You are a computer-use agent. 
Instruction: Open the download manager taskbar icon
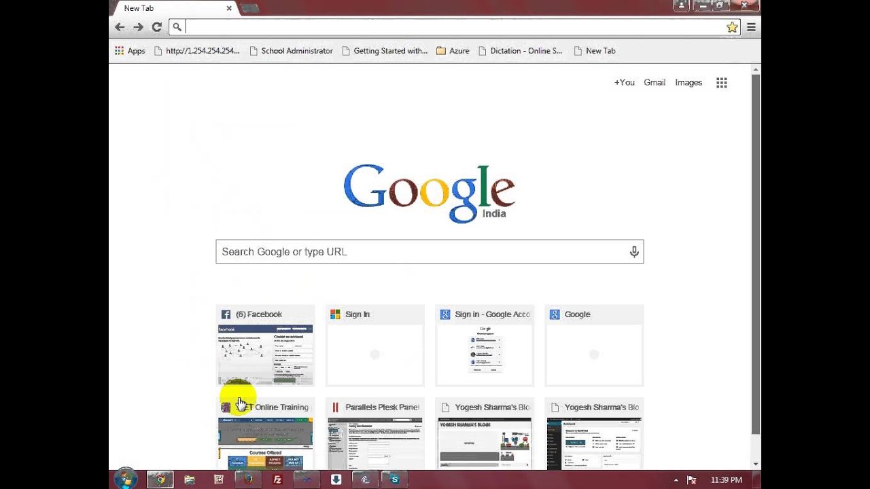tap(336, 479)
